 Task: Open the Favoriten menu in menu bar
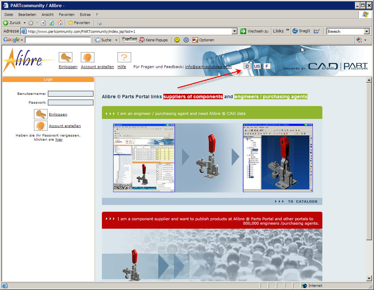(x=67, y=15)
